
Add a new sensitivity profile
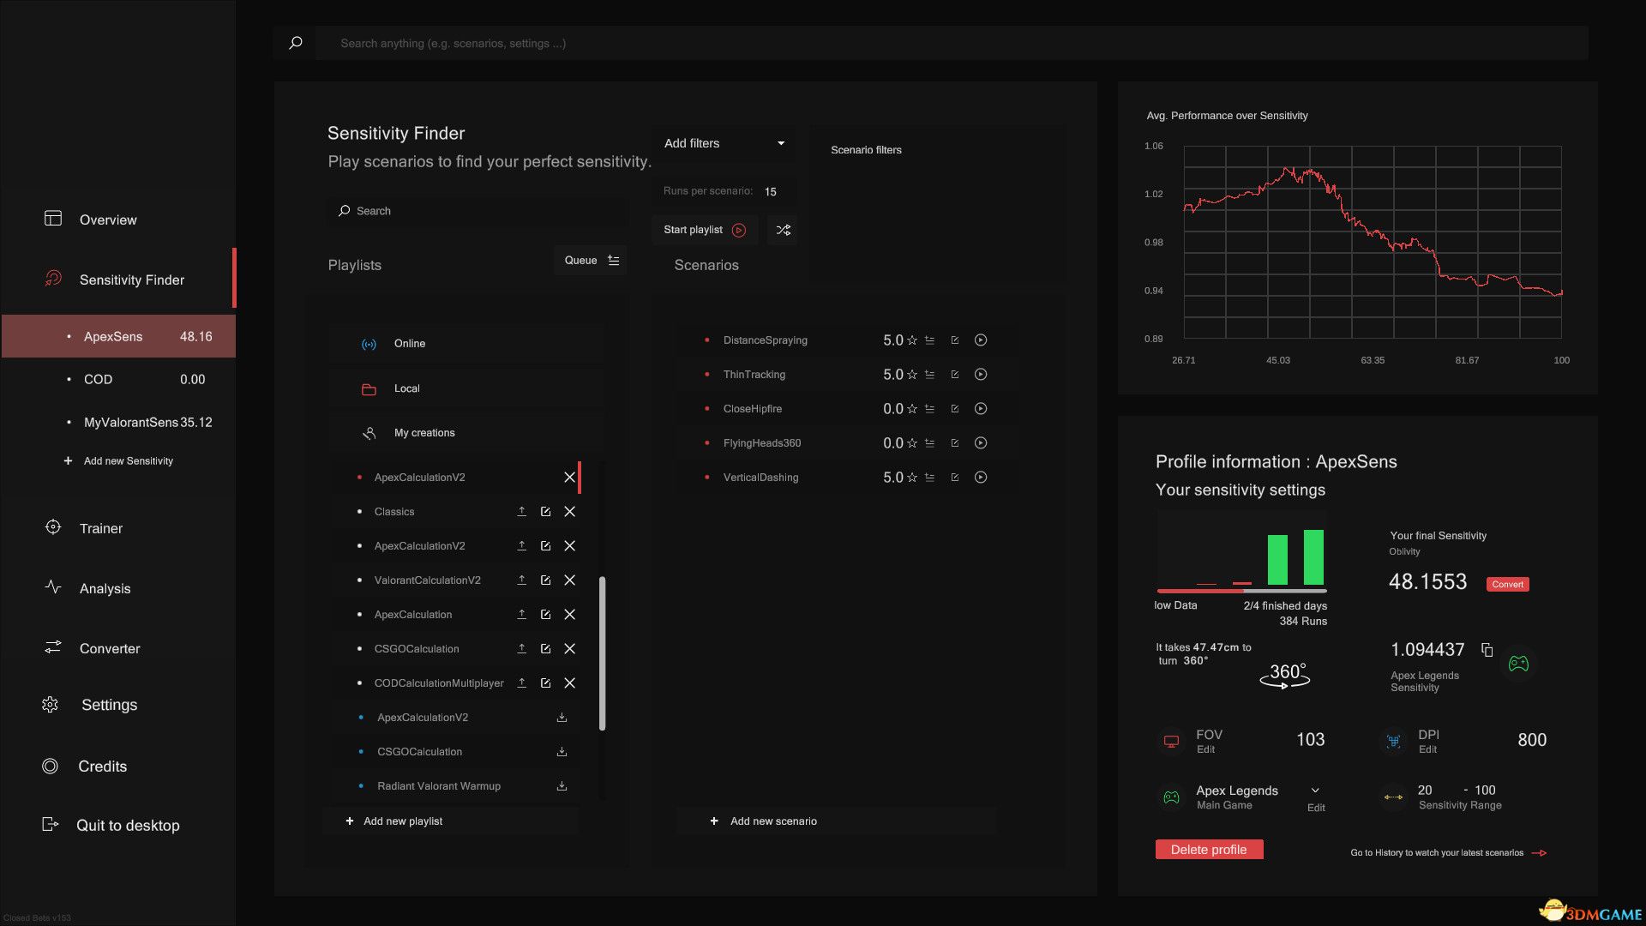tap(118, 461)
